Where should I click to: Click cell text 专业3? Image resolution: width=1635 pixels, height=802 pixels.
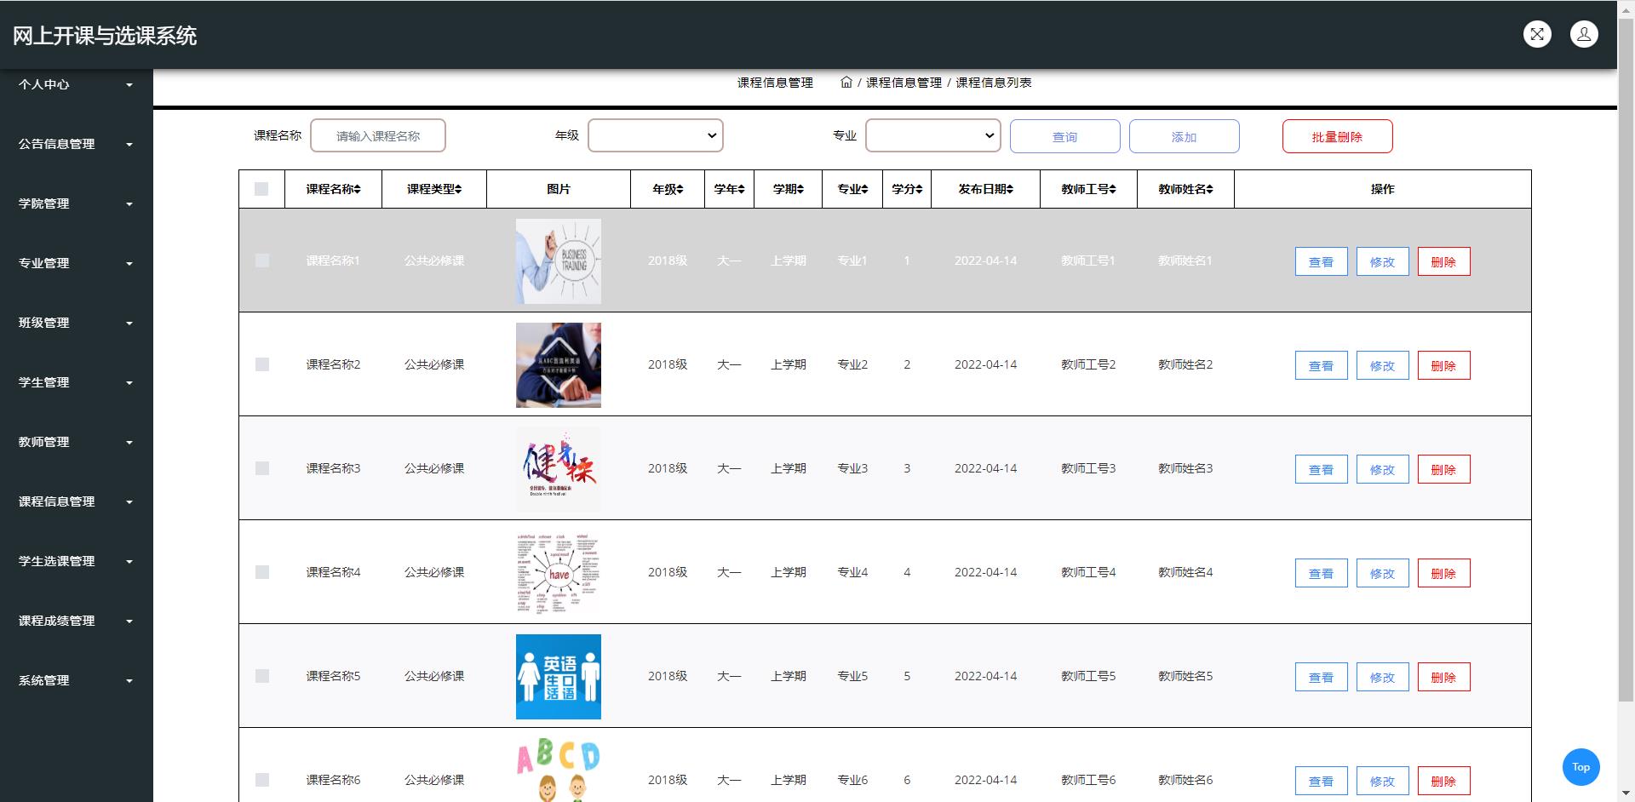point(852,468)
